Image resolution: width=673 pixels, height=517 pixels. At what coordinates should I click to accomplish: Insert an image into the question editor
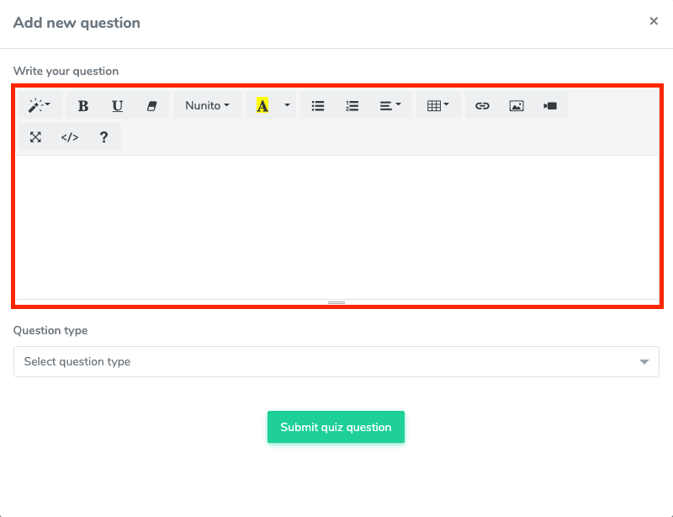[x=516, y=105]
